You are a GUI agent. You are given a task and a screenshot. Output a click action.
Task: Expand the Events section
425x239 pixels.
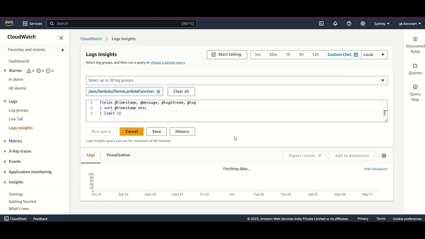point(5,162)
